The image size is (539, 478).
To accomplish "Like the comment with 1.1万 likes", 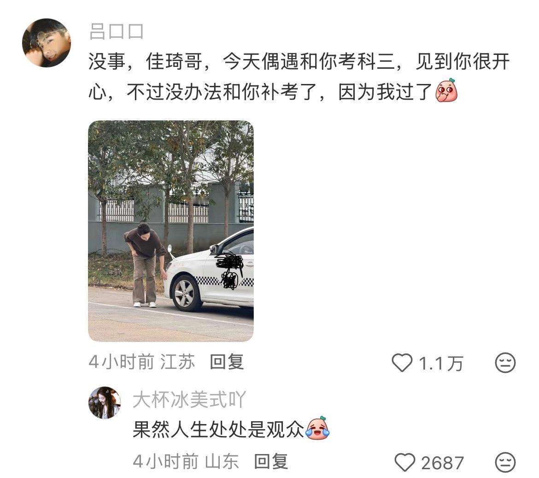I will pos(402,363).
